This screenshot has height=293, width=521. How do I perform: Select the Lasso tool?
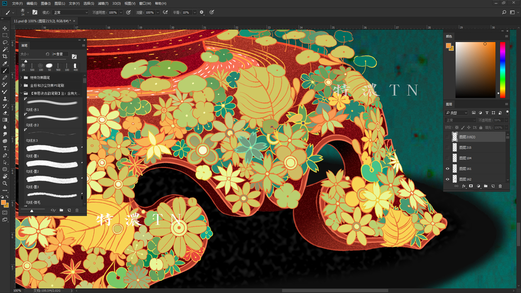click(5, 42)
